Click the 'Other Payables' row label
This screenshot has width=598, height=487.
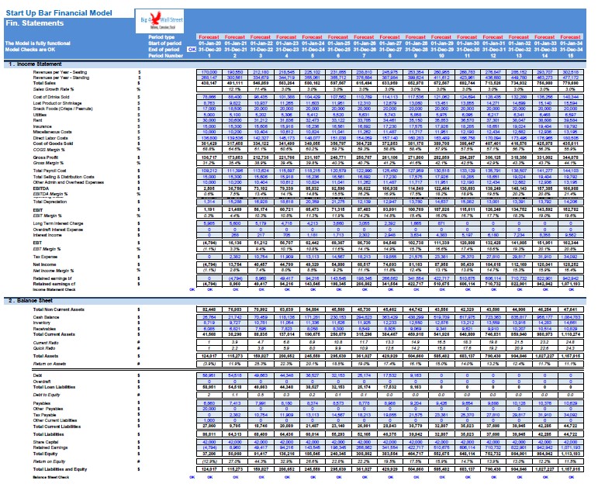47,409
